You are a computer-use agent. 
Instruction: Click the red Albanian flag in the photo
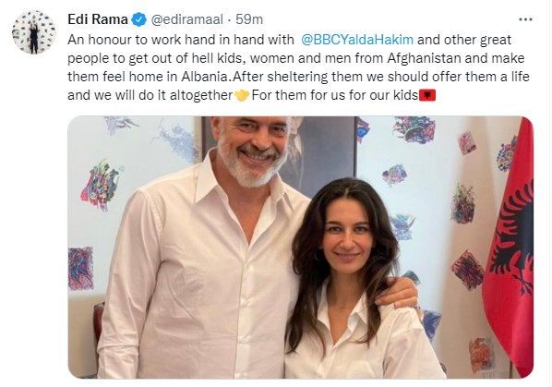point(509,247)
